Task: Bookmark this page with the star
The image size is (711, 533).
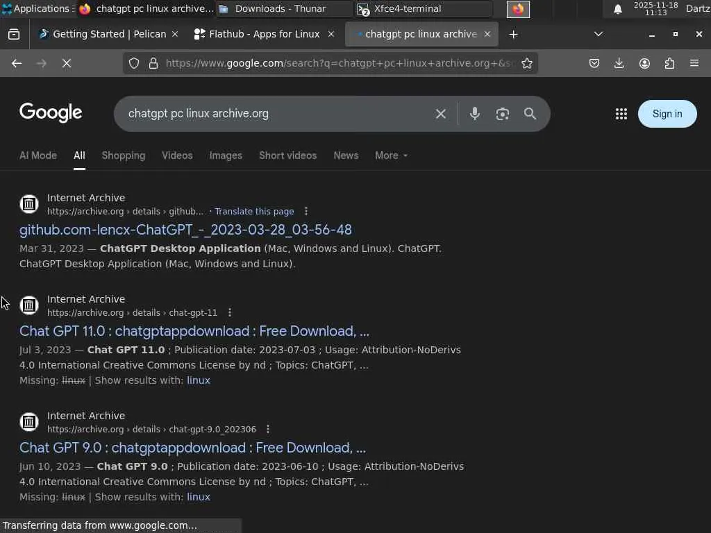Action: [527, 63]
